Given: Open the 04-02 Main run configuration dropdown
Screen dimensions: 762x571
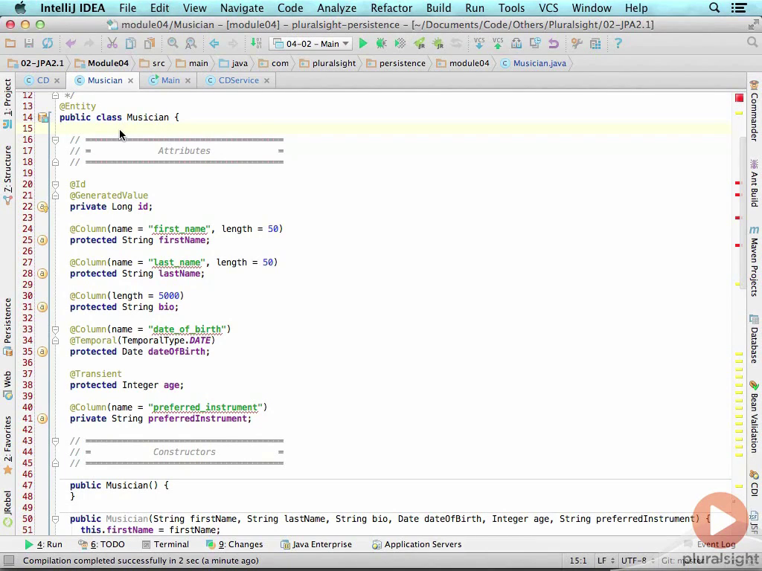Looking at the screenshot, I should 311,44.
